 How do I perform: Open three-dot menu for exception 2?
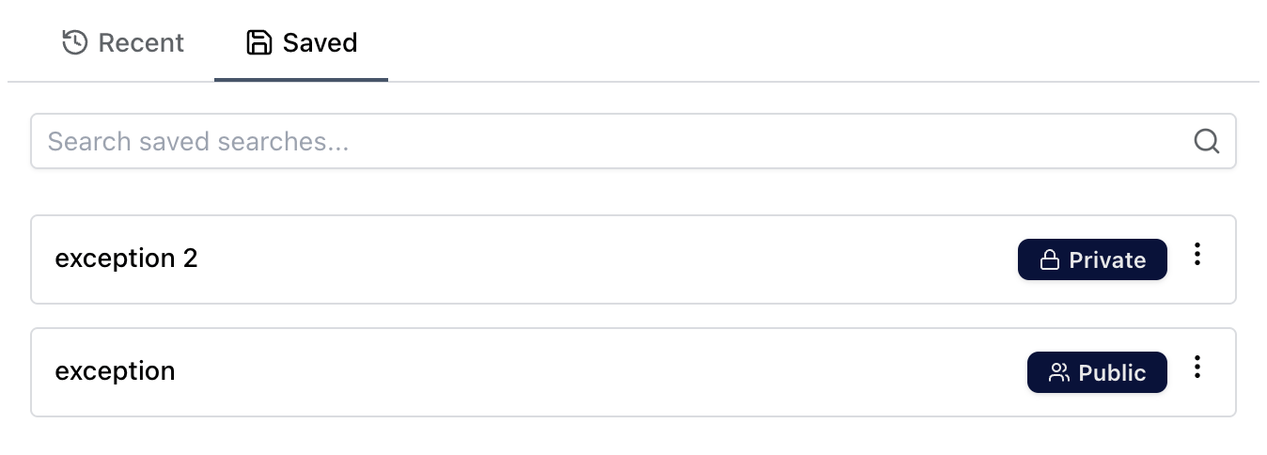pos(1197,255)
